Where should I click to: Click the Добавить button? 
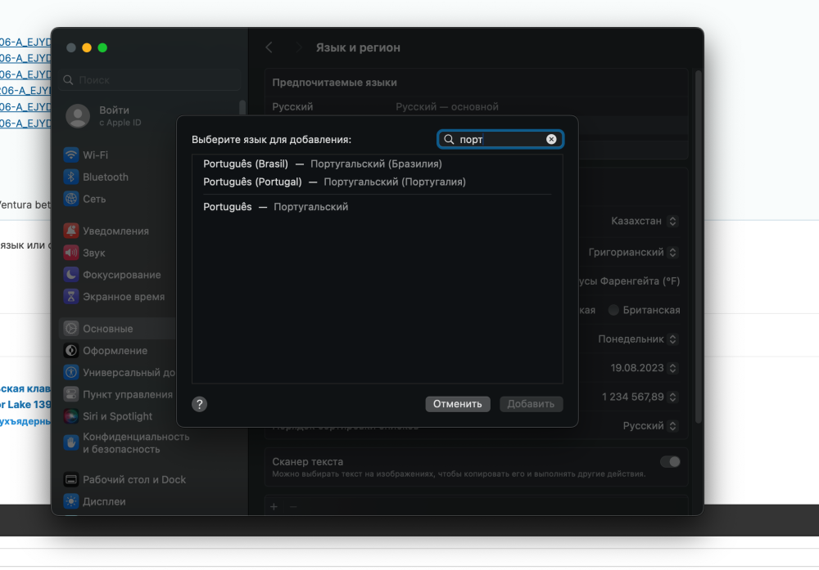(x=531, y=404)
